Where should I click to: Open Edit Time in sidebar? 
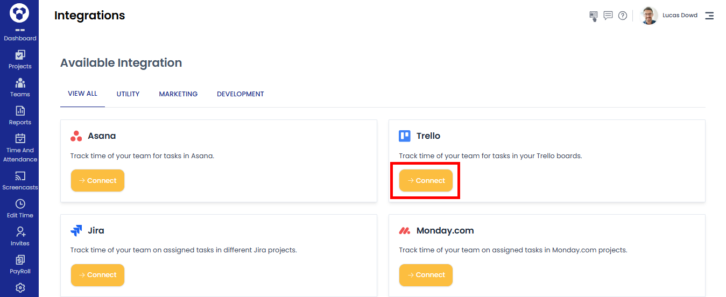click(x=20, y=209)
